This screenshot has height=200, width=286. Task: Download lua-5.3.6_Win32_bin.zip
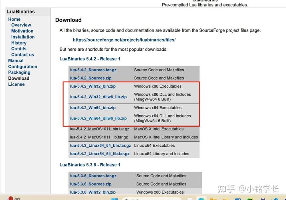pyautogui.click(x=93, y=192)
